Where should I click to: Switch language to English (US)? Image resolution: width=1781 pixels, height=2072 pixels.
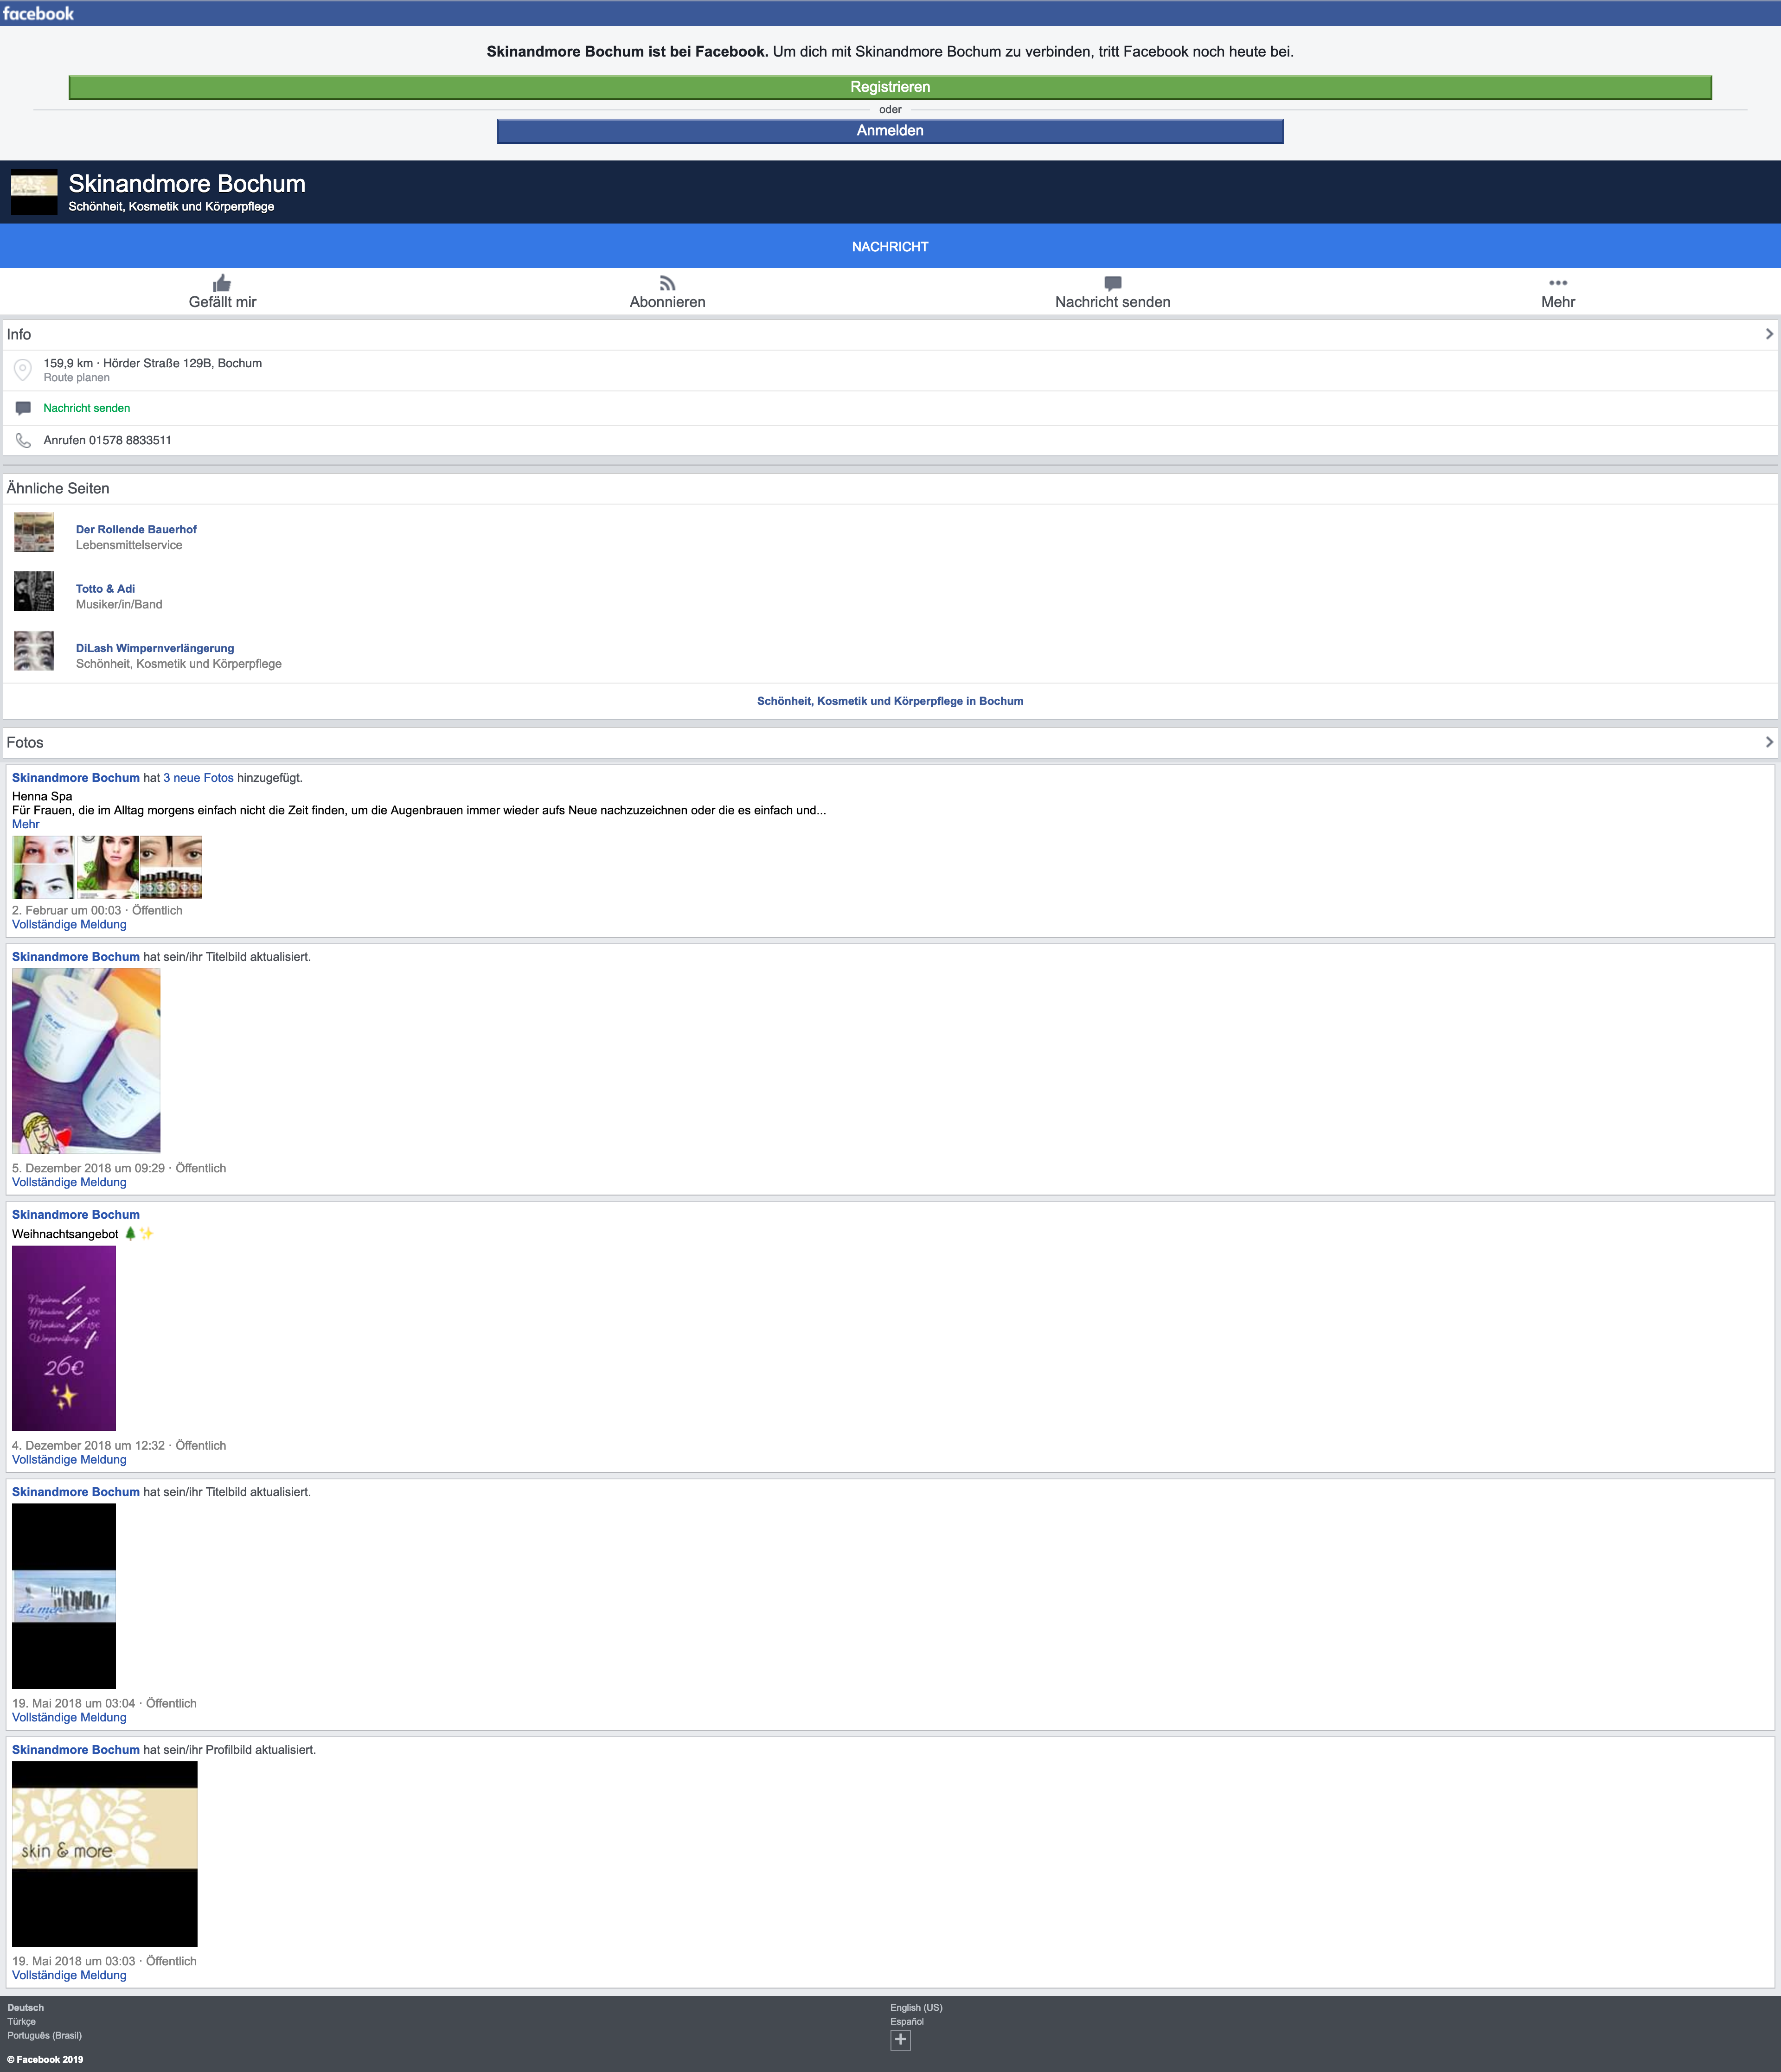[x=916, y=2007]
